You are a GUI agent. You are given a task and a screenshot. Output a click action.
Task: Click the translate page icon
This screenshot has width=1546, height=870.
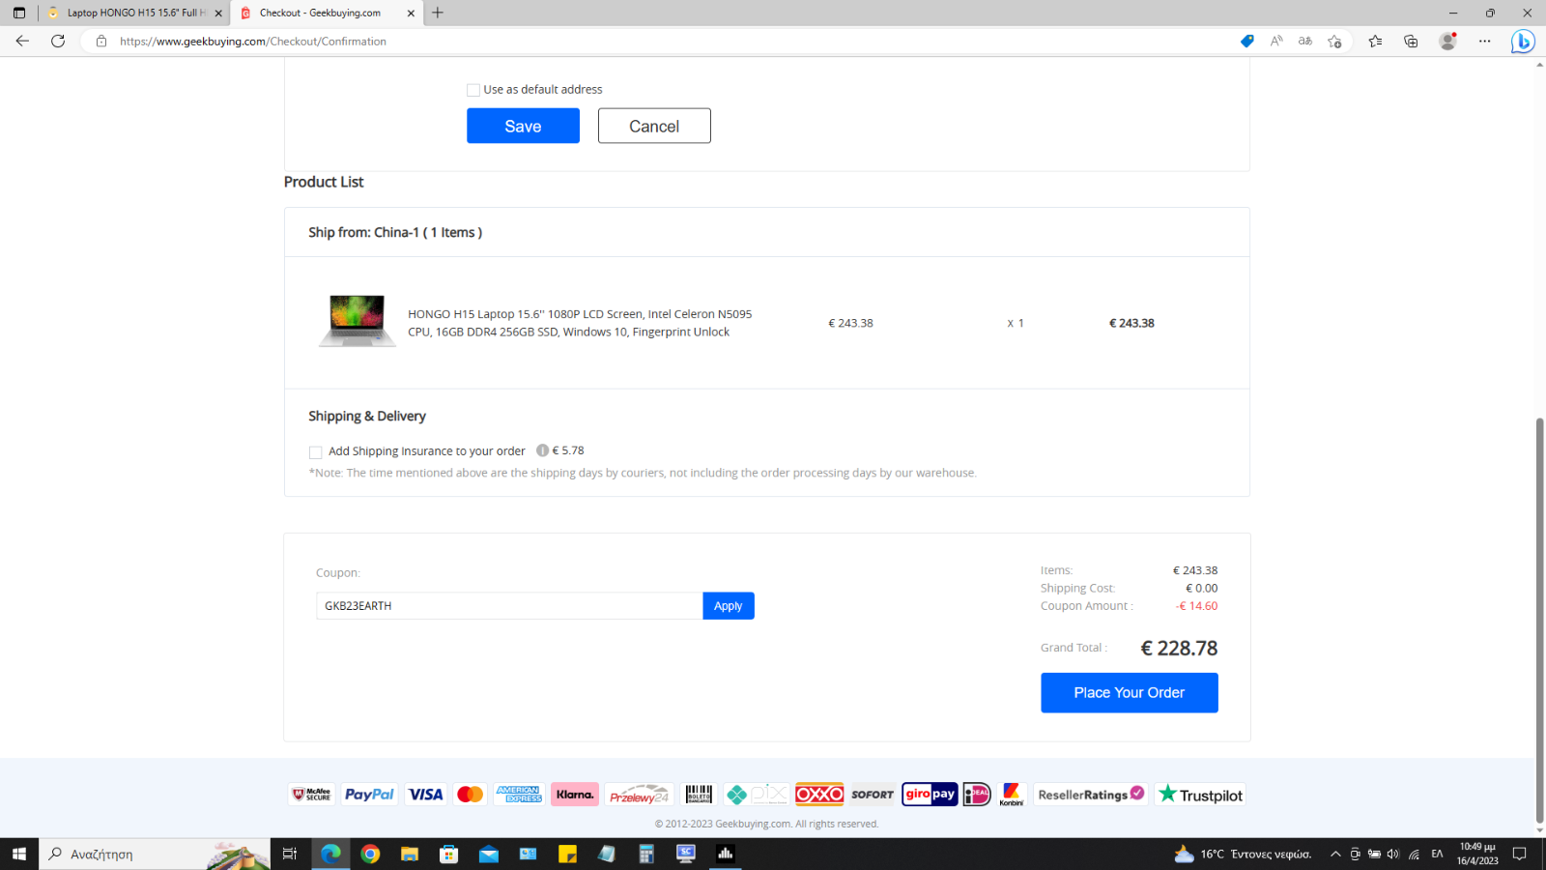point(1305,41)
